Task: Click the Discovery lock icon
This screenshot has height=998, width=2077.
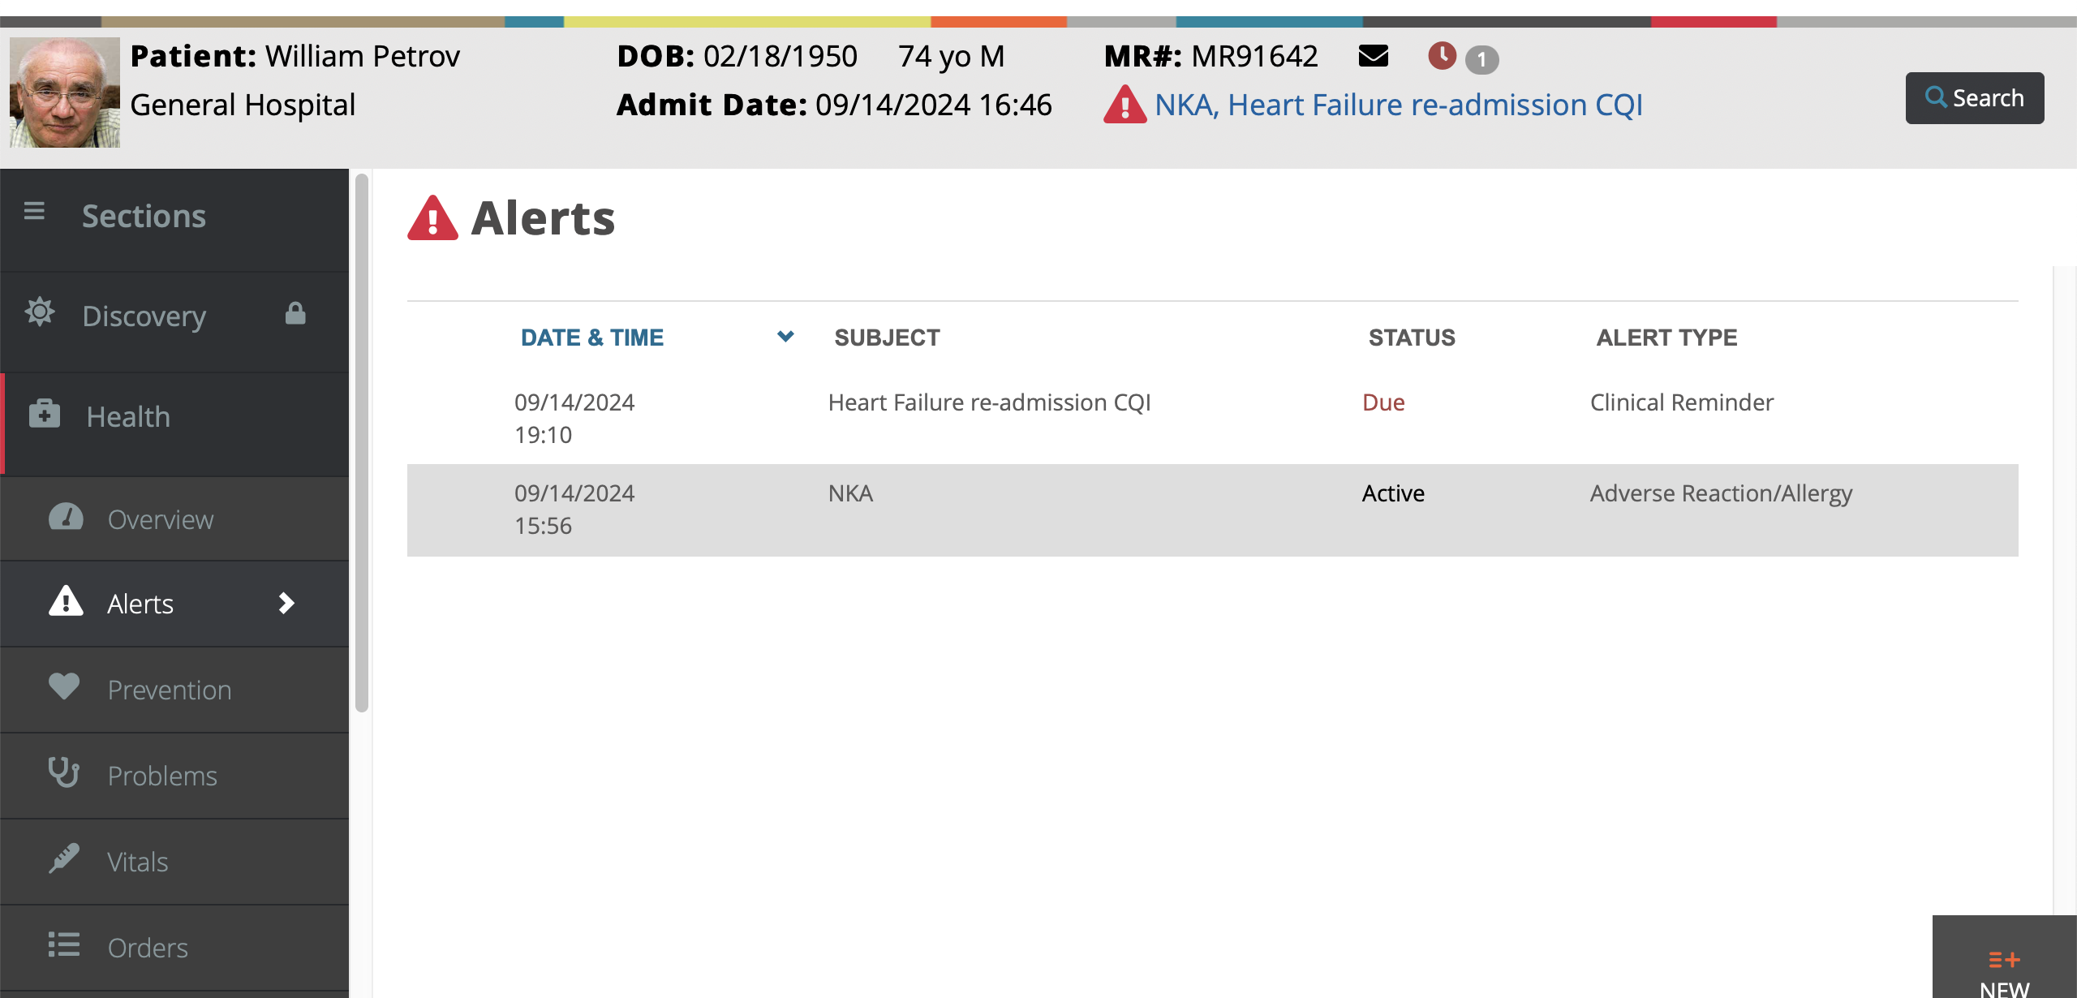Action: coord(295,313)
